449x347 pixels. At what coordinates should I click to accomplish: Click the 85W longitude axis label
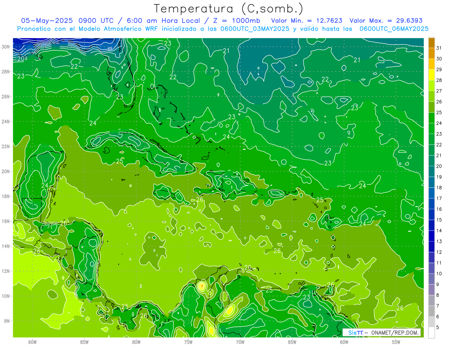click(x=84, y=342)
